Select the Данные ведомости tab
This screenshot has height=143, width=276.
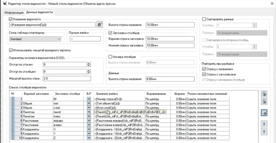click(39, 12)
